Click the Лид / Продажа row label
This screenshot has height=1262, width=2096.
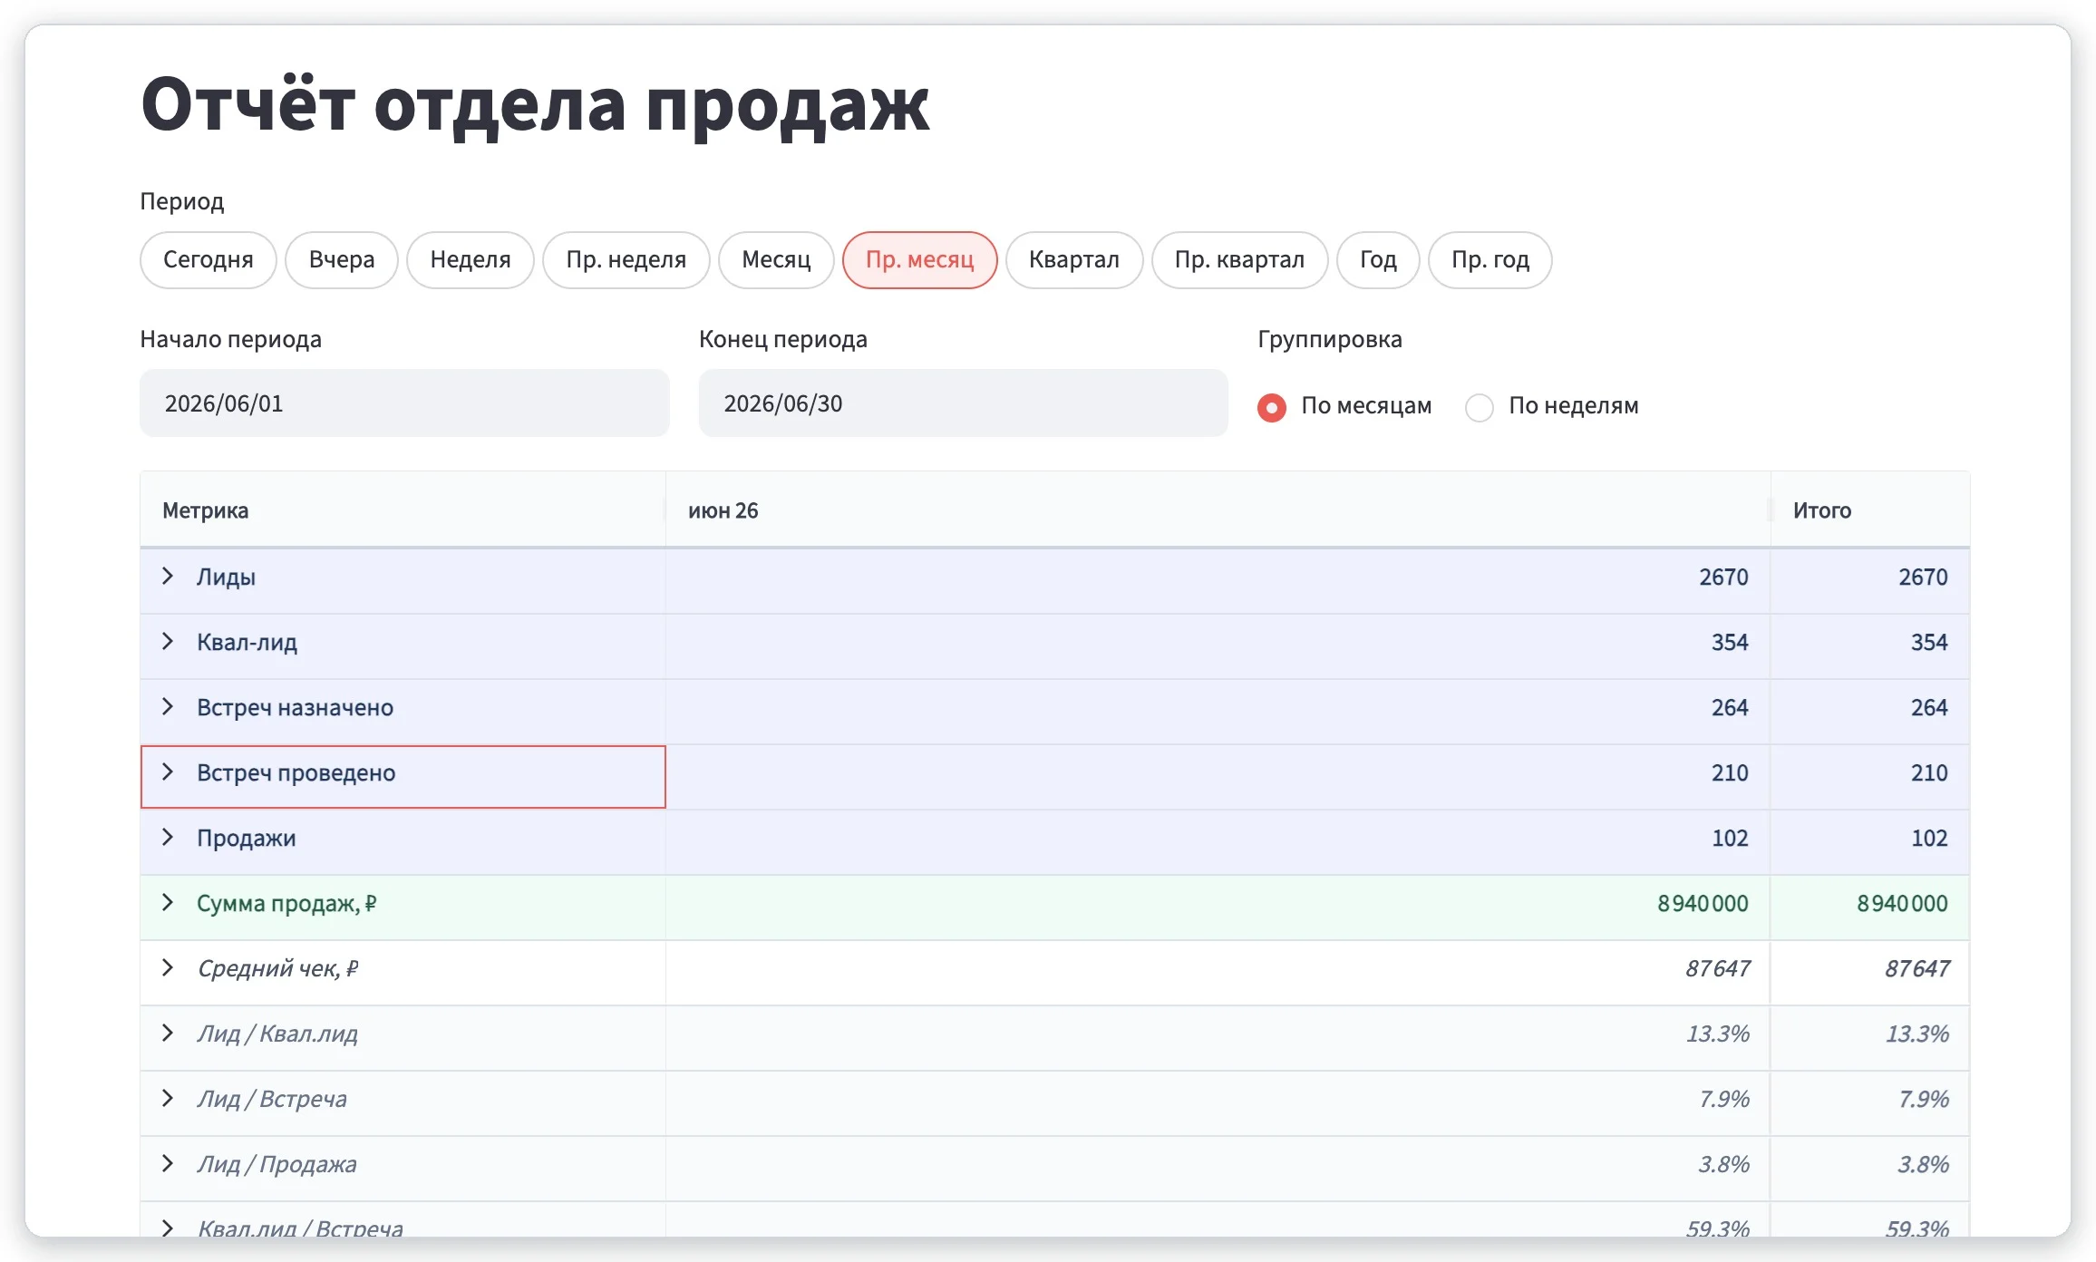point(277,1165)
